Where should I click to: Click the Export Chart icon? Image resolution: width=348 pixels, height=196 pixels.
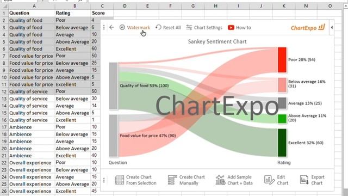(x=304, y=180)
